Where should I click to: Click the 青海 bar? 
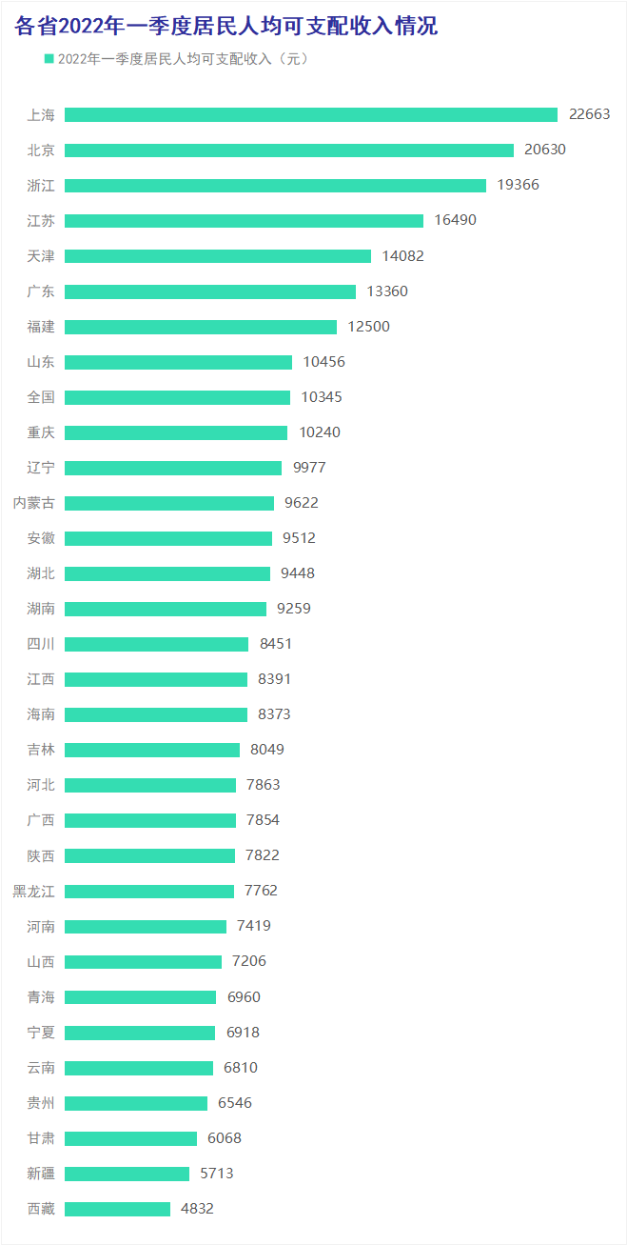(140, 997)
